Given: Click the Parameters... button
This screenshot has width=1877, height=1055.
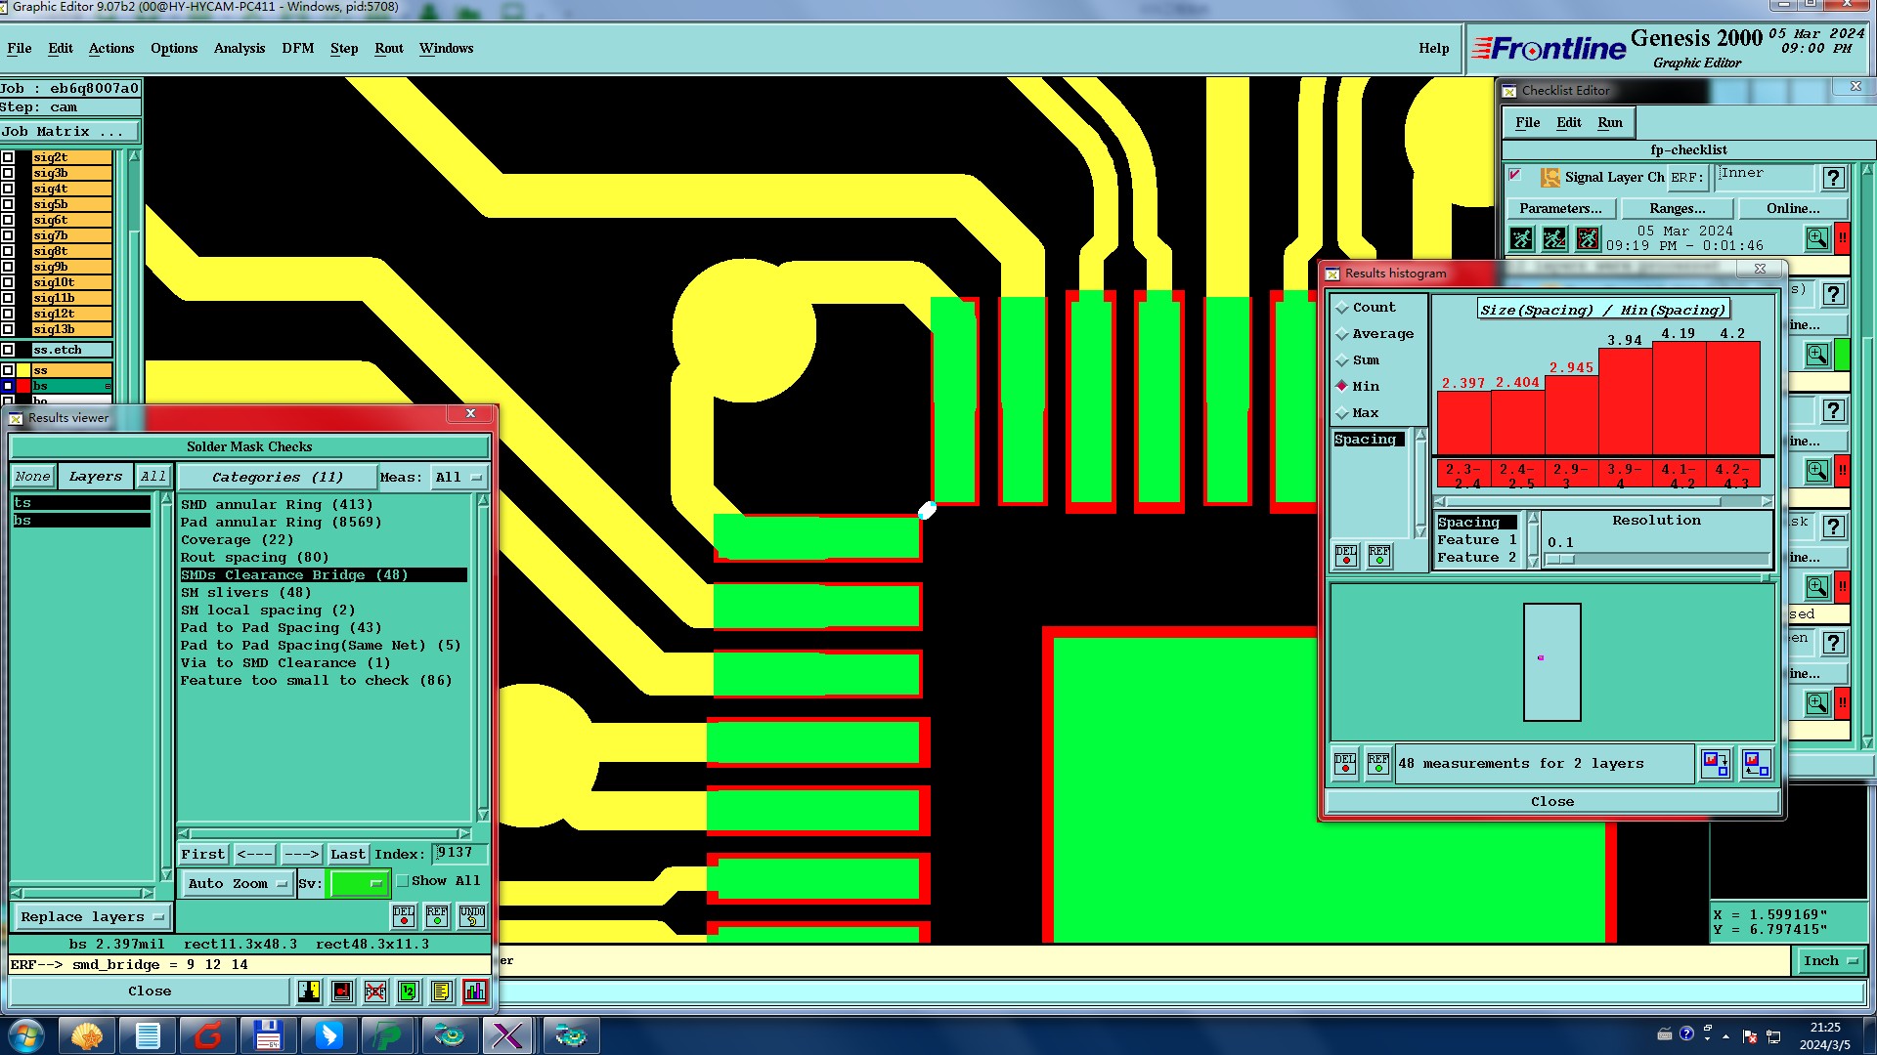Looking at the screenshot, I should (1560, 209).
